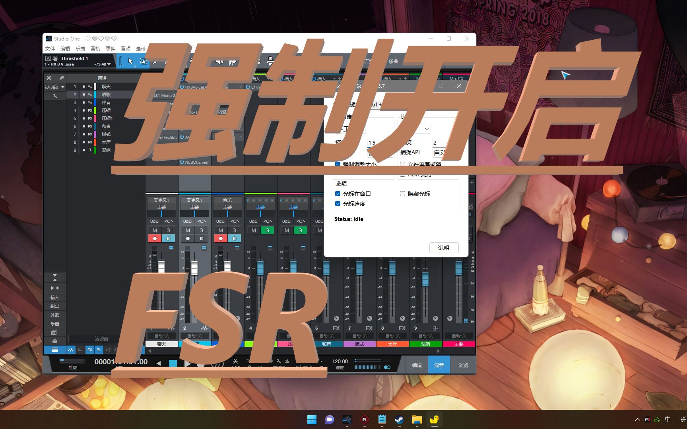This screenshot has height=429, width=687.
Task: Click the mixer horizontal scrollbar right arrow
Action: (x=438, y=351)
